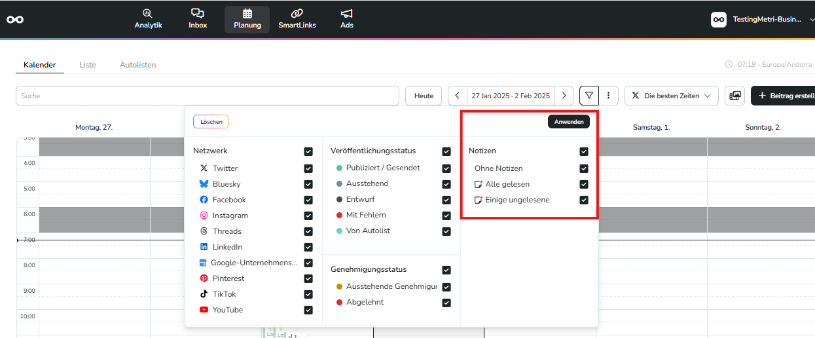Image resolution: width=815 pixels, height=338 pixels.
Task: Click the Metricool infinity logo
Action: coord(15,20)
